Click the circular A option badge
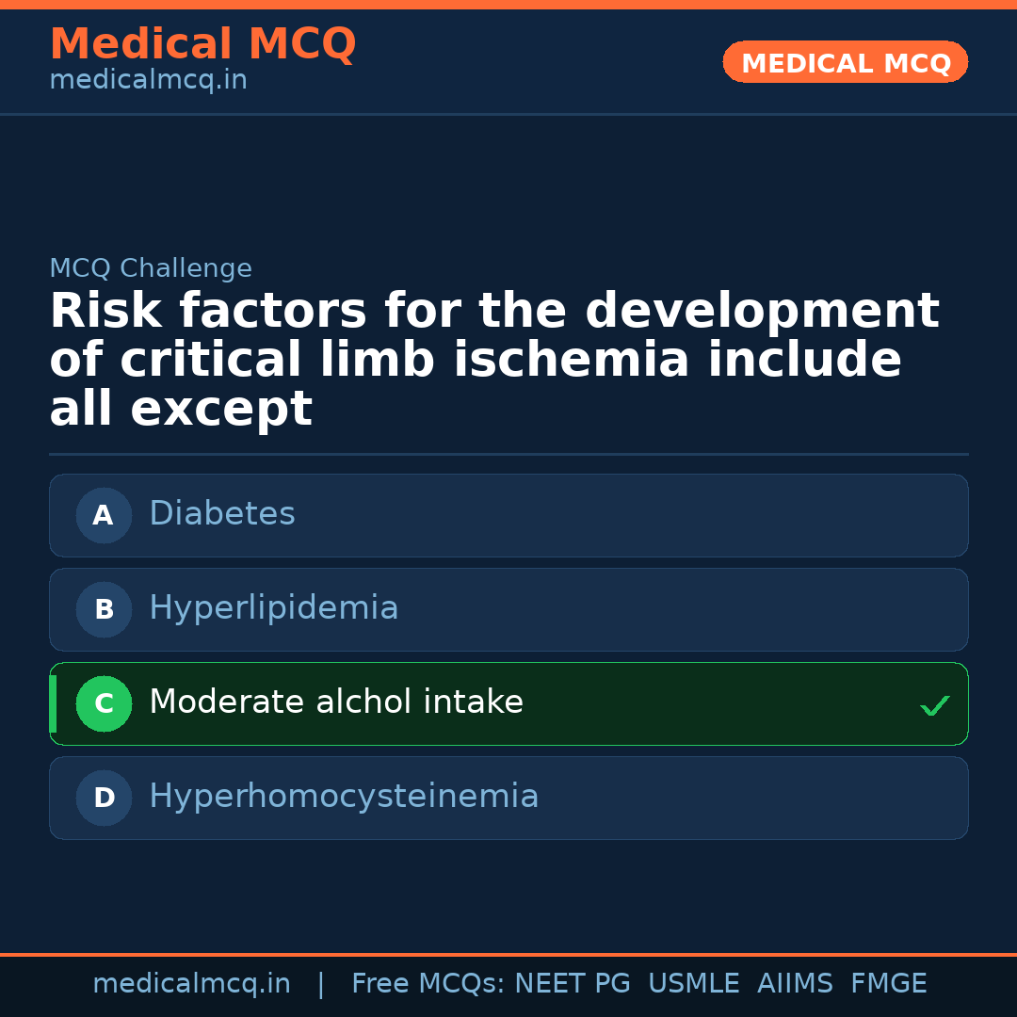1017x1017 pixels. [104, 515]
